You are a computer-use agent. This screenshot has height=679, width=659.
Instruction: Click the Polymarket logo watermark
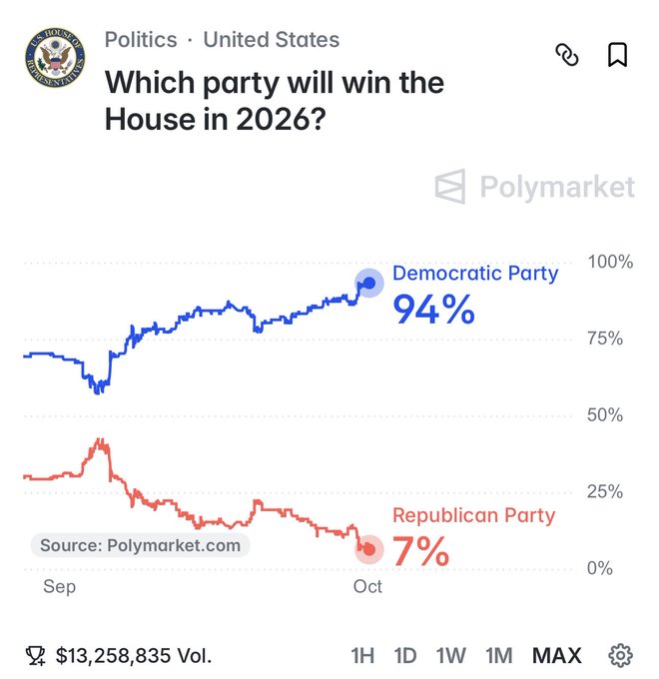point(535,187)
